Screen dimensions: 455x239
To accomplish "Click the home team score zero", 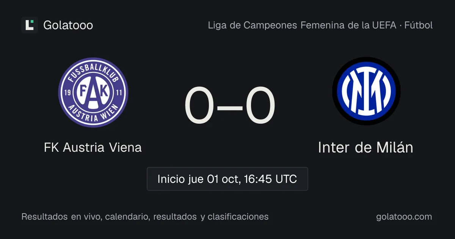I will tap(199, 106).
